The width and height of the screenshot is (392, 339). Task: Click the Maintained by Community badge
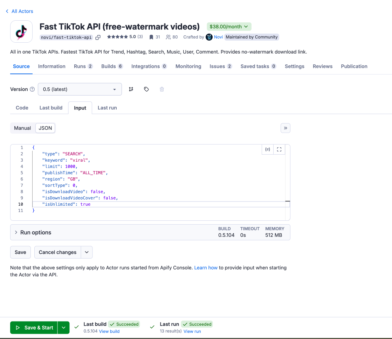tap(252, 37)
